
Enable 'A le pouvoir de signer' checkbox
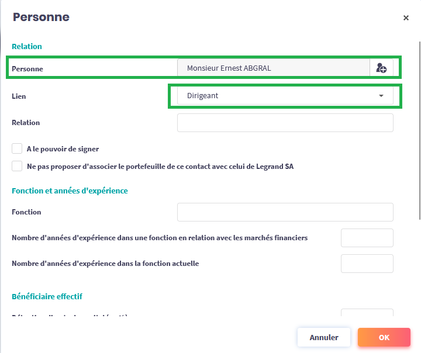(17, 149)
